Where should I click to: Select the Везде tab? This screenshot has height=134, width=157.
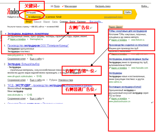[x=28, y=22]
